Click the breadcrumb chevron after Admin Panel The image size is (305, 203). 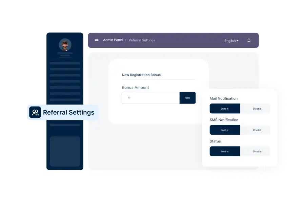(126, 40)
